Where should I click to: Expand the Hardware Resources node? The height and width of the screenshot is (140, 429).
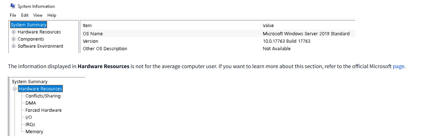[x=13, y=32]
